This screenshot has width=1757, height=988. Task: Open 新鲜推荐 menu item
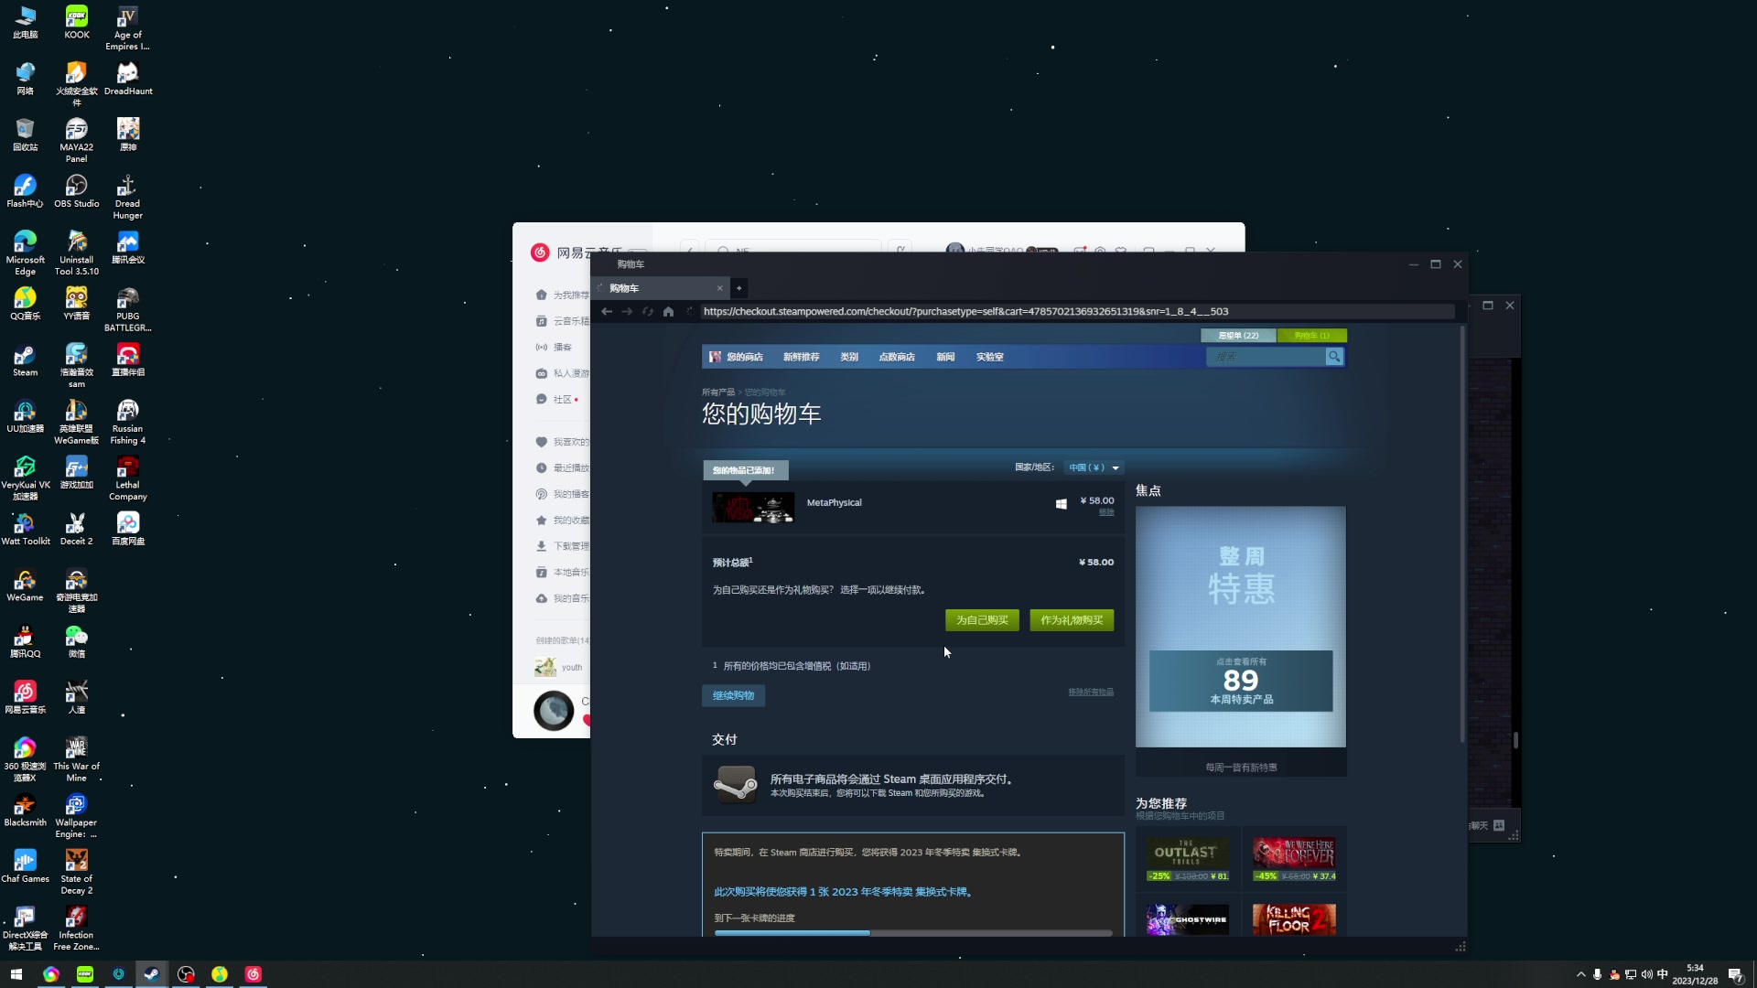802,357
